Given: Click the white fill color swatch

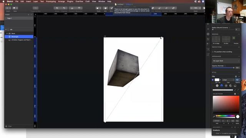Looking at the screenshot, I should point(217,80).
